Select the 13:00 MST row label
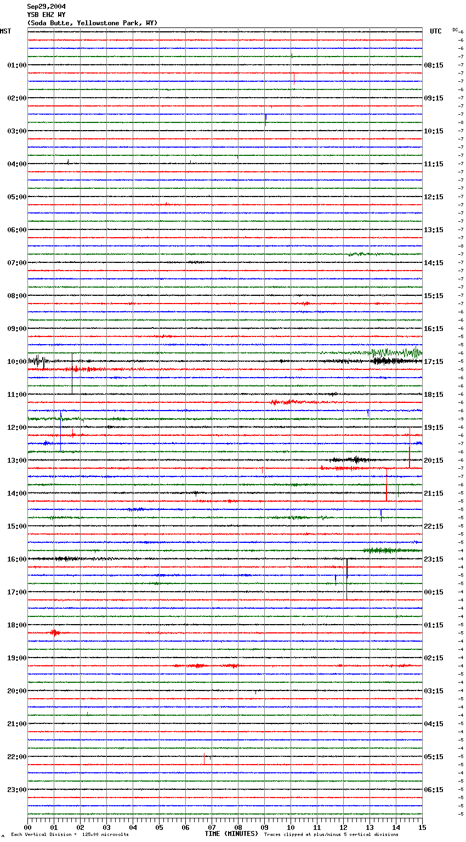The height and width of the screenshot is (842, 466). (17, 461)
